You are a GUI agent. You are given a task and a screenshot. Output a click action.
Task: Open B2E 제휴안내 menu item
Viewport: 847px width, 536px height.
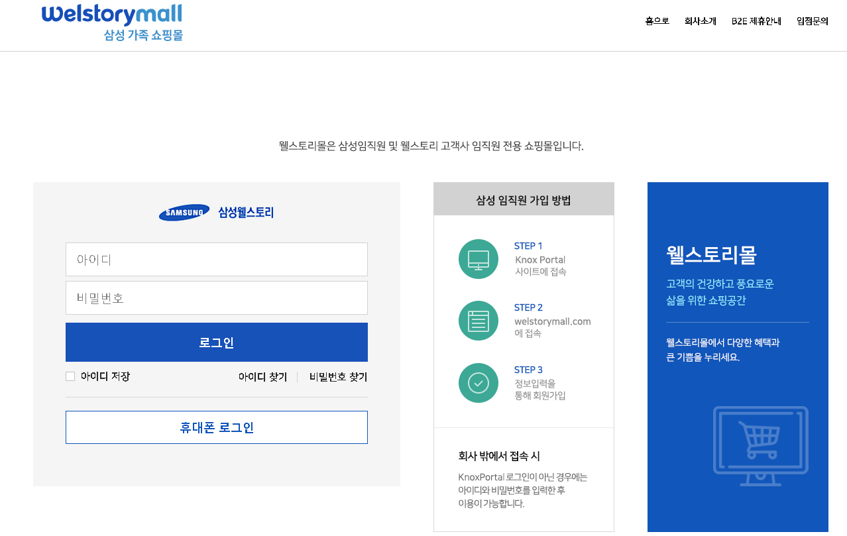click(756, 21)
